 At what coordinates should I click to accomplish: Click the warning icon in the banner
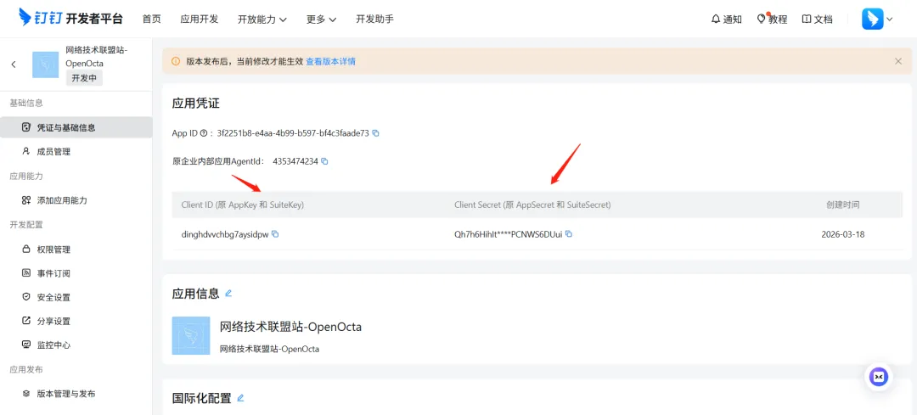coord(176,61)
